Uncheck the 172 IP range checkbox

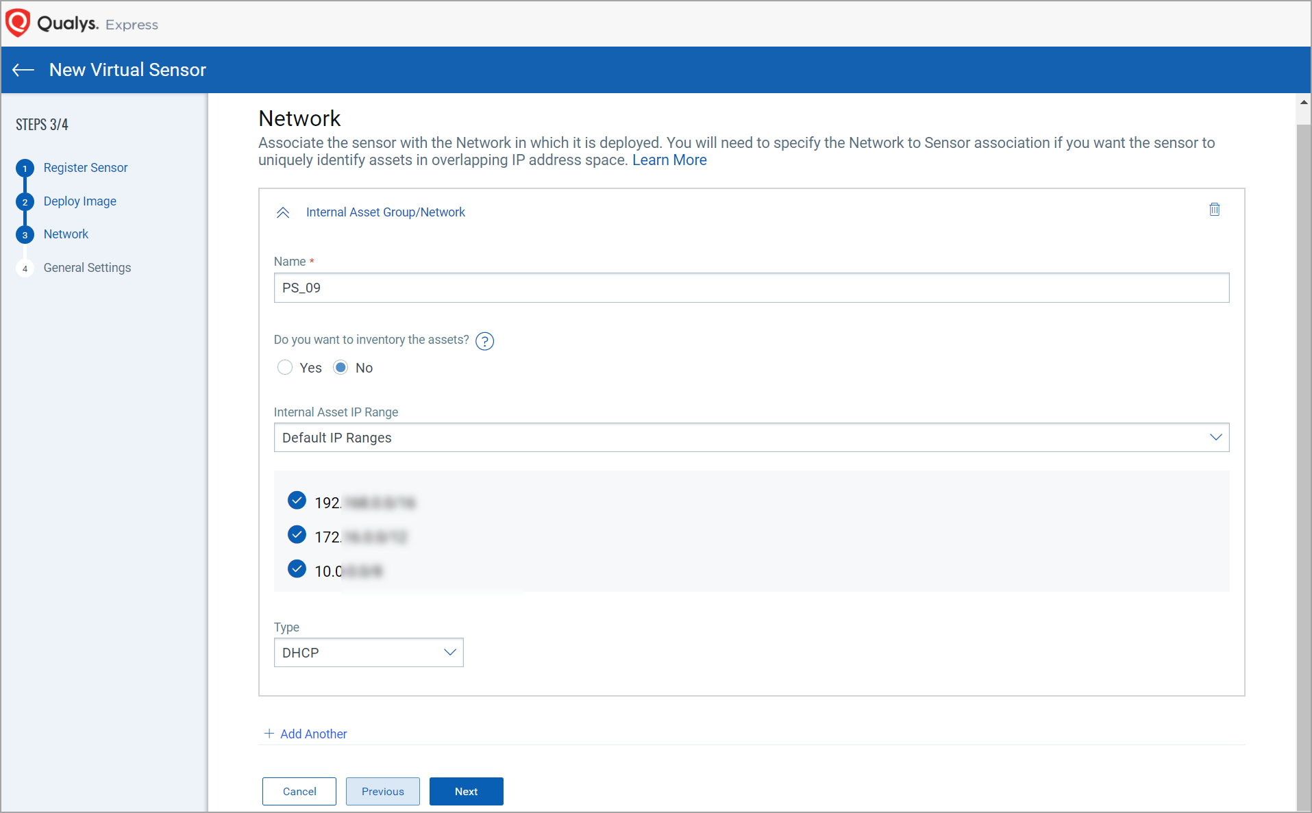[297, 535]
